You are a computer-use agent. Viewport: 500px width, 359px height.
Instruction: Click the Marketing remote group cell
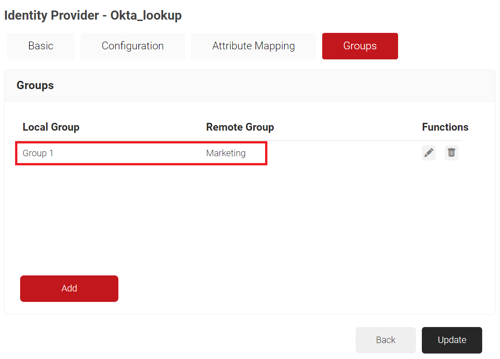pos(226,153)
